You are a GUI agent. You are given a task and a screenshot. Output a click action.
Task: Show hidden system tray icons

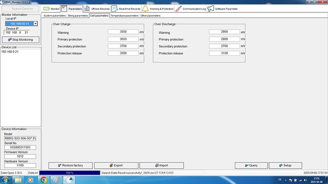coord(286,180)
